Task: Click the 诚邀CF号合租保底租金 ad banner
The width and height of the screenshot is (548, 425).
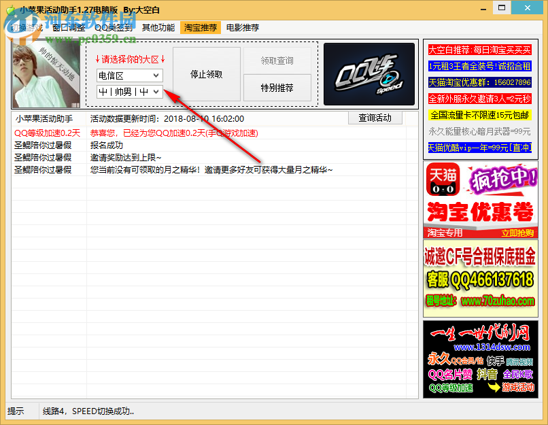Action: pos(480,279)
